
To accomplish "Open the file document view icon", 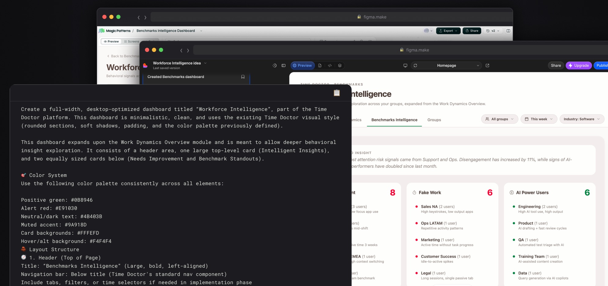I will tap(320, 65).
